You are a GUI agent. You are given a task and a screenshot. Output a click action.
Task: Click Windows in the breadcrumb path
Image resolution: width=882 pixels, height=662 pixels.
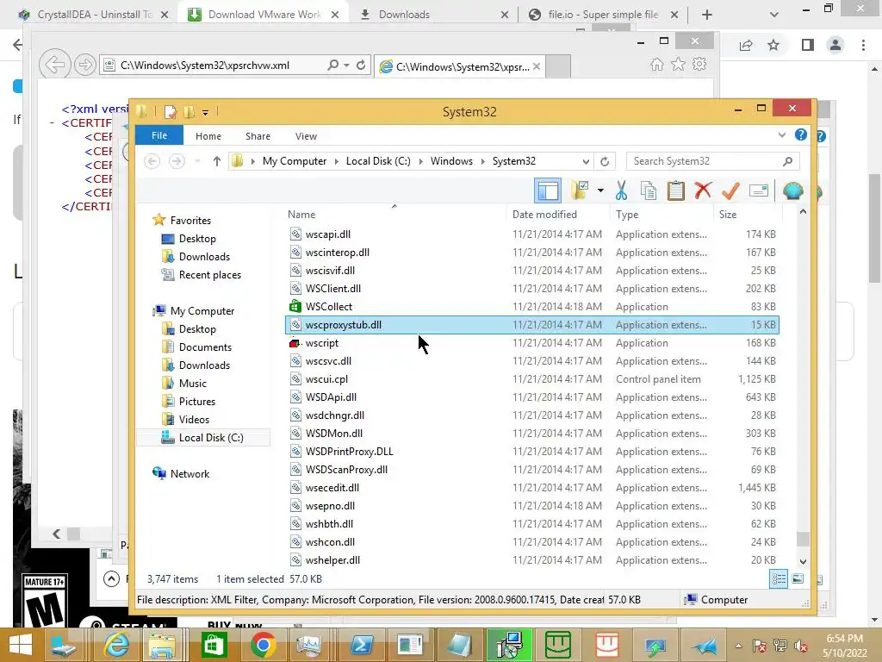pos(451,161)
